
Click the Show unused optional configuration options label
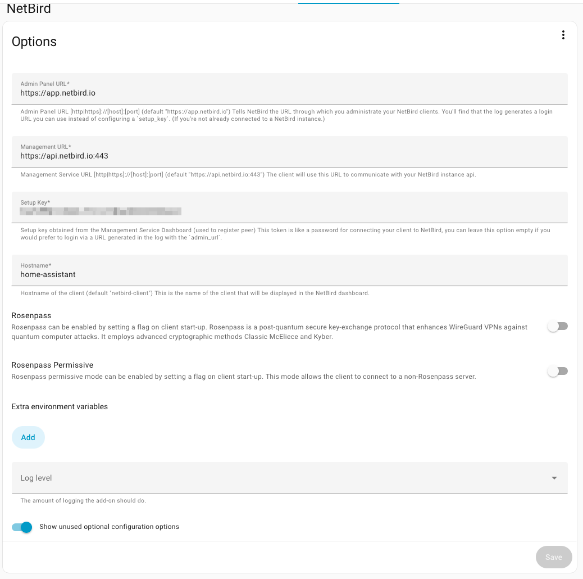point(109,527)
